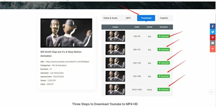
Task: Open the MP3 tab
Action: [128, 18]
